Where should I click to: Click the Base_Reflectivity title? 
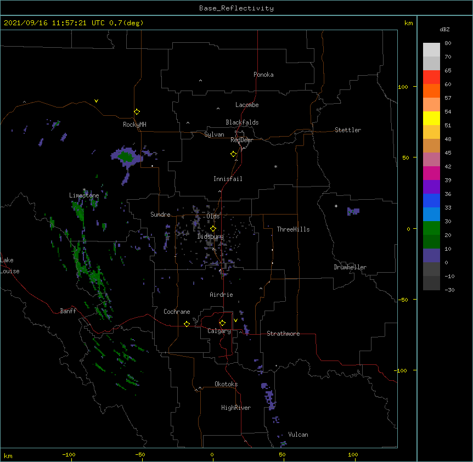tap(236, 8)
